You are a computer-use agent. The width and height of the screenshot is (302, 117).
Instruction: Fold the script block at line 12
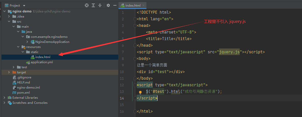pos(135,85)
